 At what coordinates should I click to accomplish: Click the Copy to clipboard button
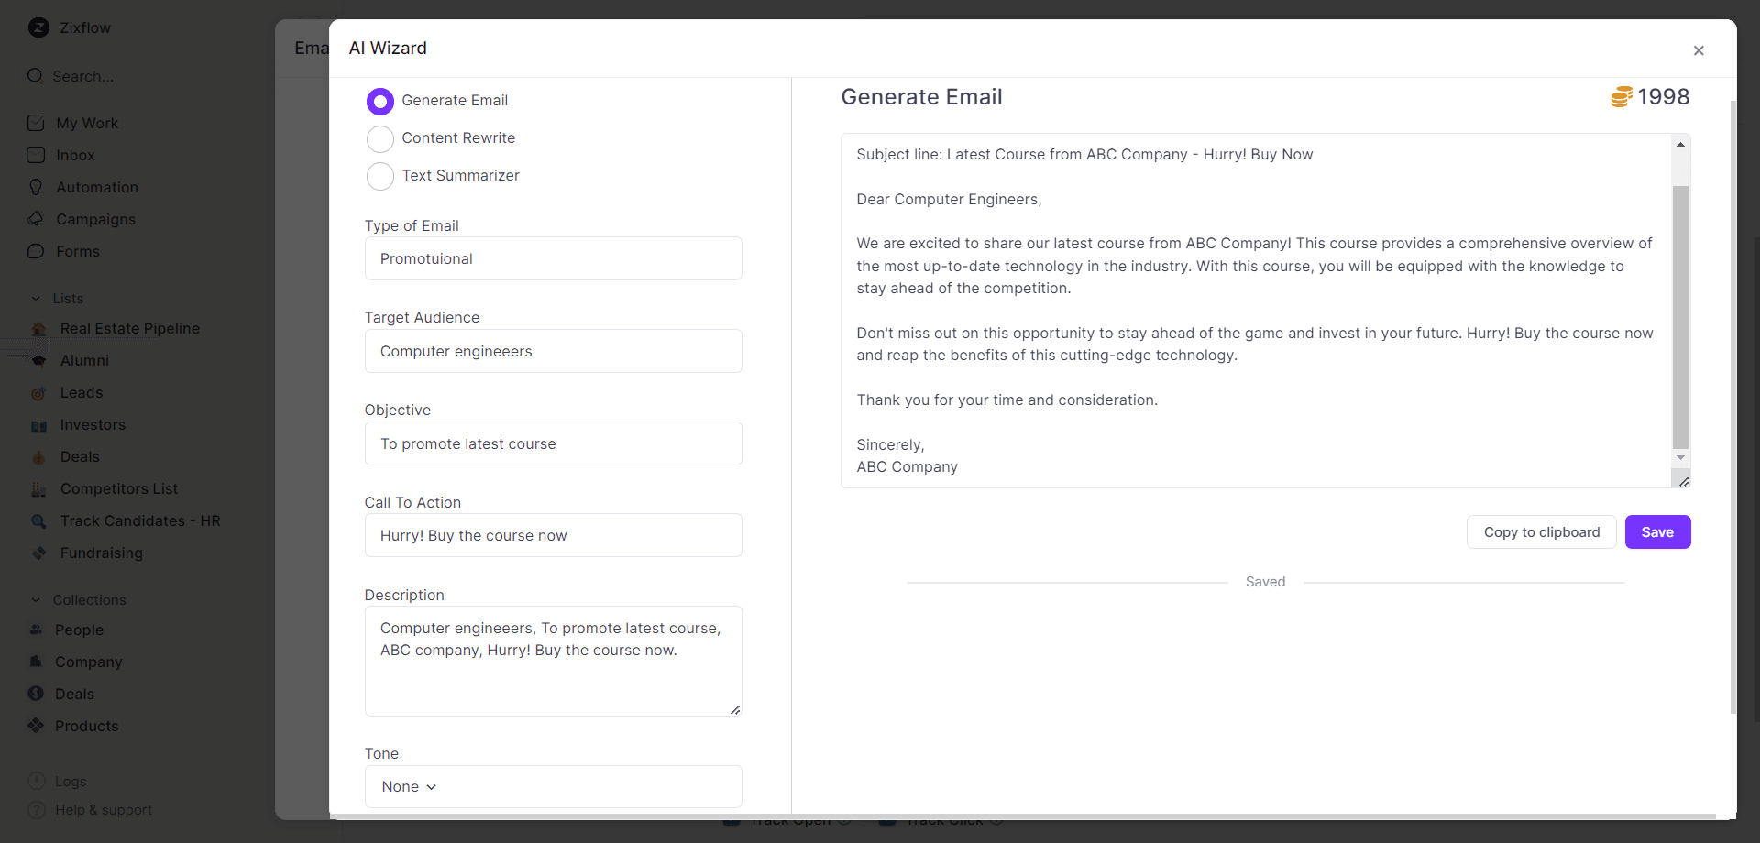[1541, 531]
